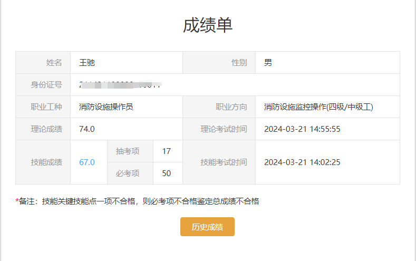The image size is (416, 261).
Task: Click the 消防设施监控操作(四级/中级工) value
Action: pyautogui.click(x=318, y=107)
